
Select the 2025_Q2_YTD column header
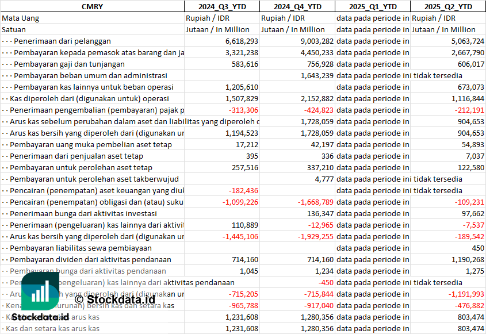point(448,6)
